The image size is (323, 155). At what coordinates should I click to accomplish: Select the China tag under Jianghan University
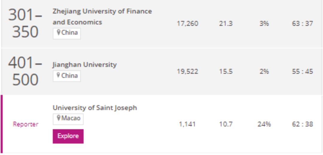click(67, 76)
